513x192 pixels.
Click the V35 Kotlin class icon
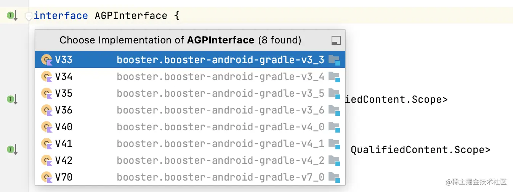click(x=47, y=94)
